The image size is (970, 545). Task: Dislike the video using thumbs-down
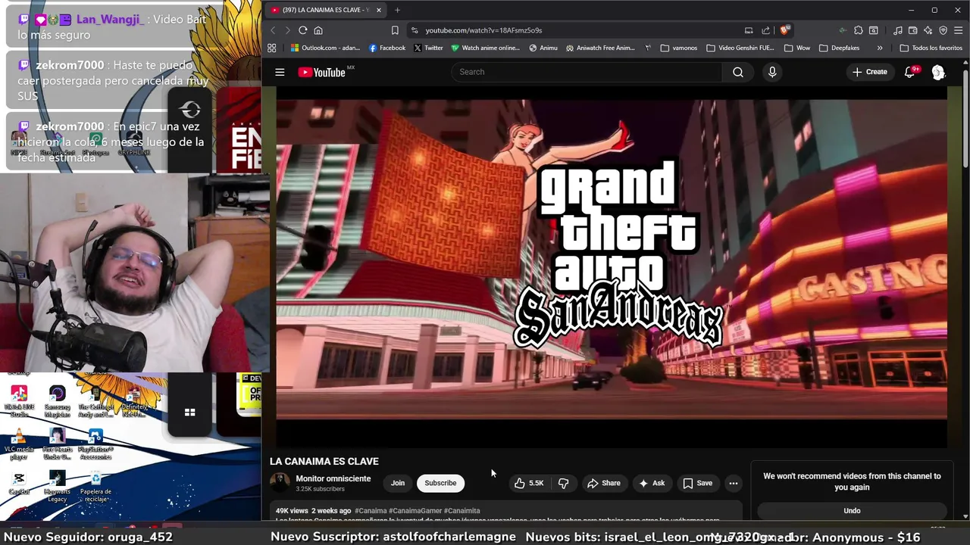[563, 483]
